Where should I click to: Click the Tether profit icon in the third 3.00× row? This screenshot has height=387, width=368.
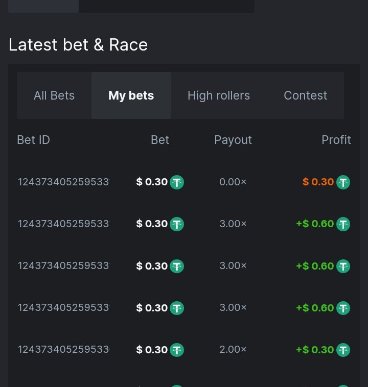(343, 308)
